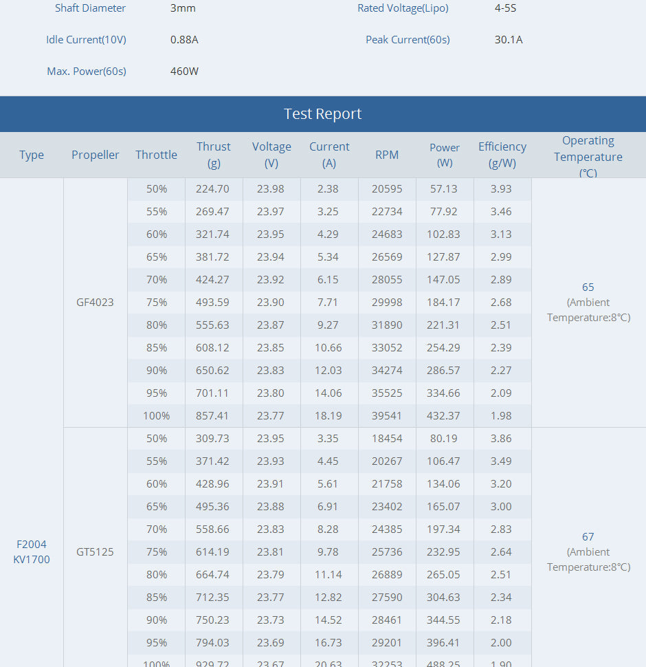Click the 857.41 thrust value
The image size is (646, 667).
212,416
